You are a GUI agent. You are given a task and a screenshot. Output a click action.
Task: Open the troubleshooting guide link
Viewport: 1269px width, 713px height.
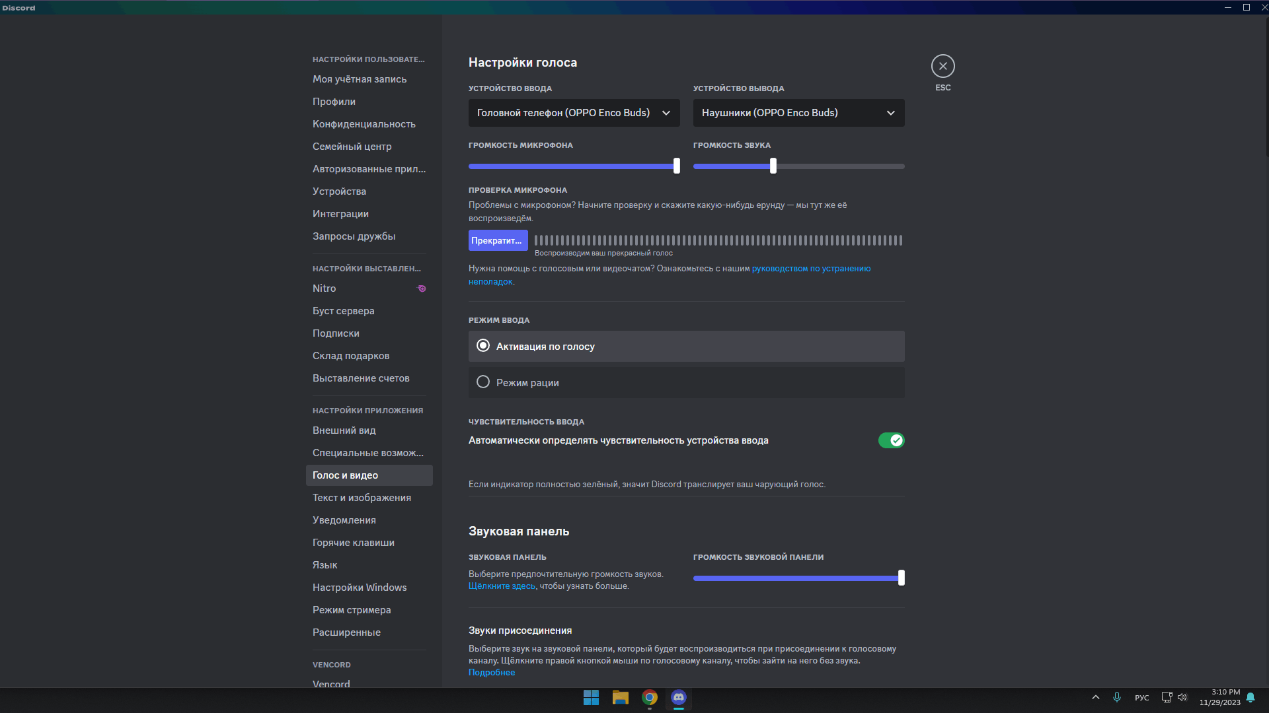[x=811, y=269]
